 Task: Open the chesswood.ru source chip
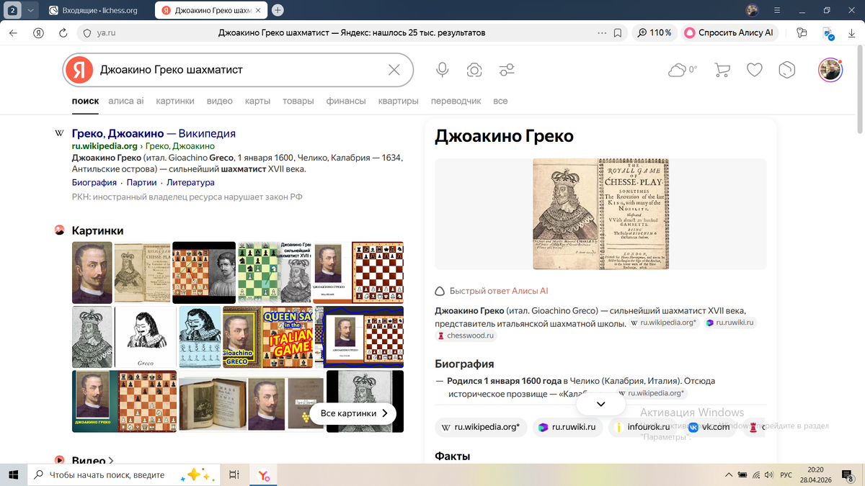(x=466, y=336)
